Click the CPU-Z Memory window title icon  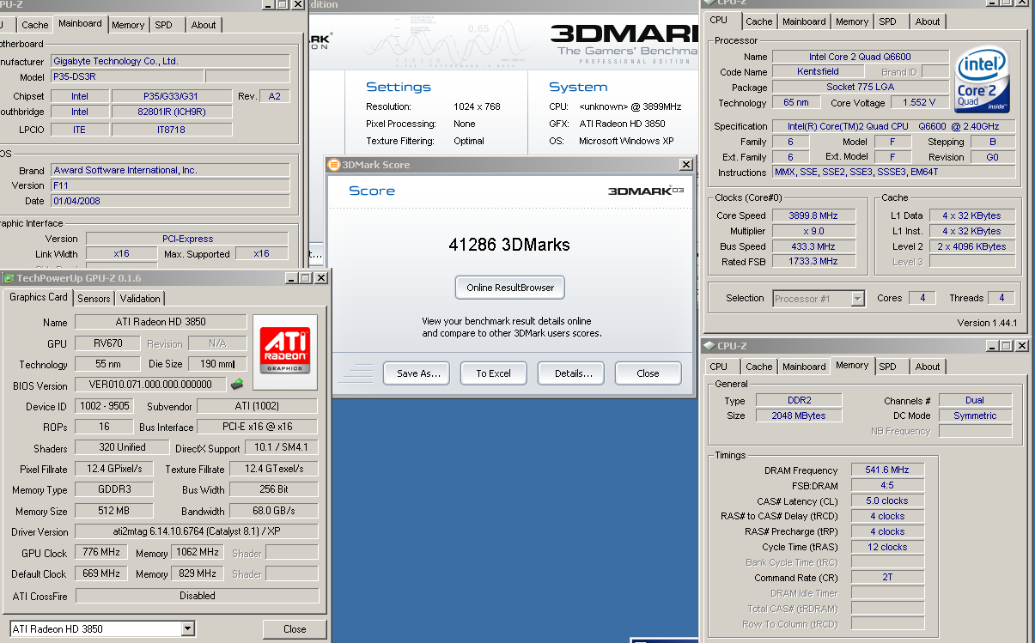(709, 346)
